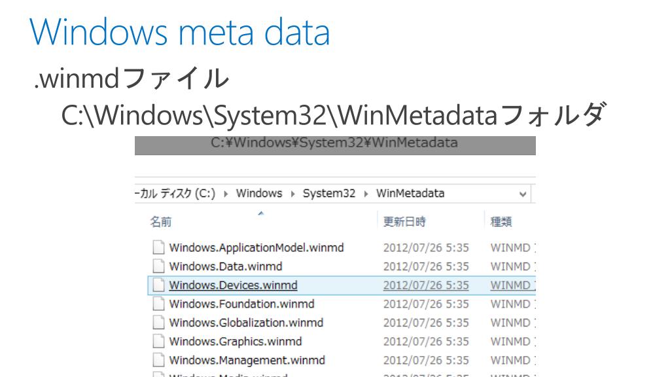Viewport: 670px width, 377px height.
Task: Select Windows.Management.winmd file name
Action: 247,361
